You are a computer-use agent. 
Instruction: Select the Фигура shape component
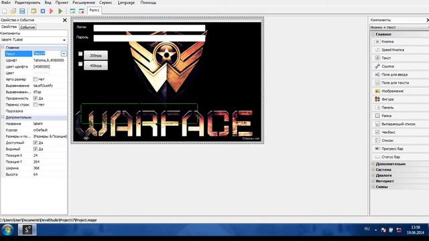[x=400, y=99]
